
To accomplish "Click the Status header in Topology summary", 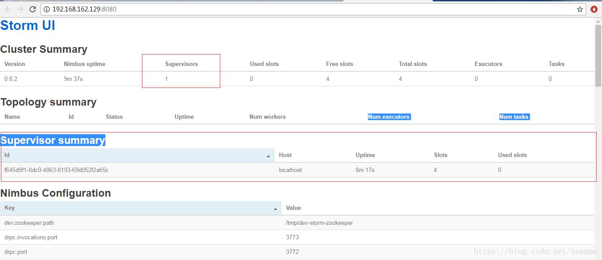I will point(114,117).
